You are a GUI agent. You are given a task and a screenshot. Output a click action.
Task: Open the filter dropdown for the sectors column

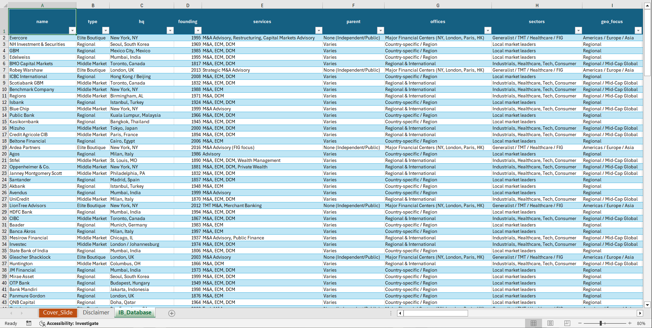[578, 30]
